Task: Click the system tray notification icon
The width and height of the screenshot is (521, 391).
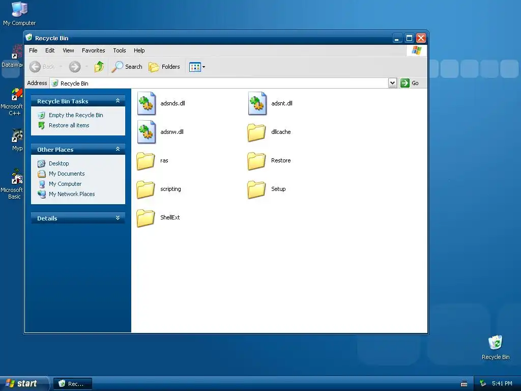Action: coord(483,384)
